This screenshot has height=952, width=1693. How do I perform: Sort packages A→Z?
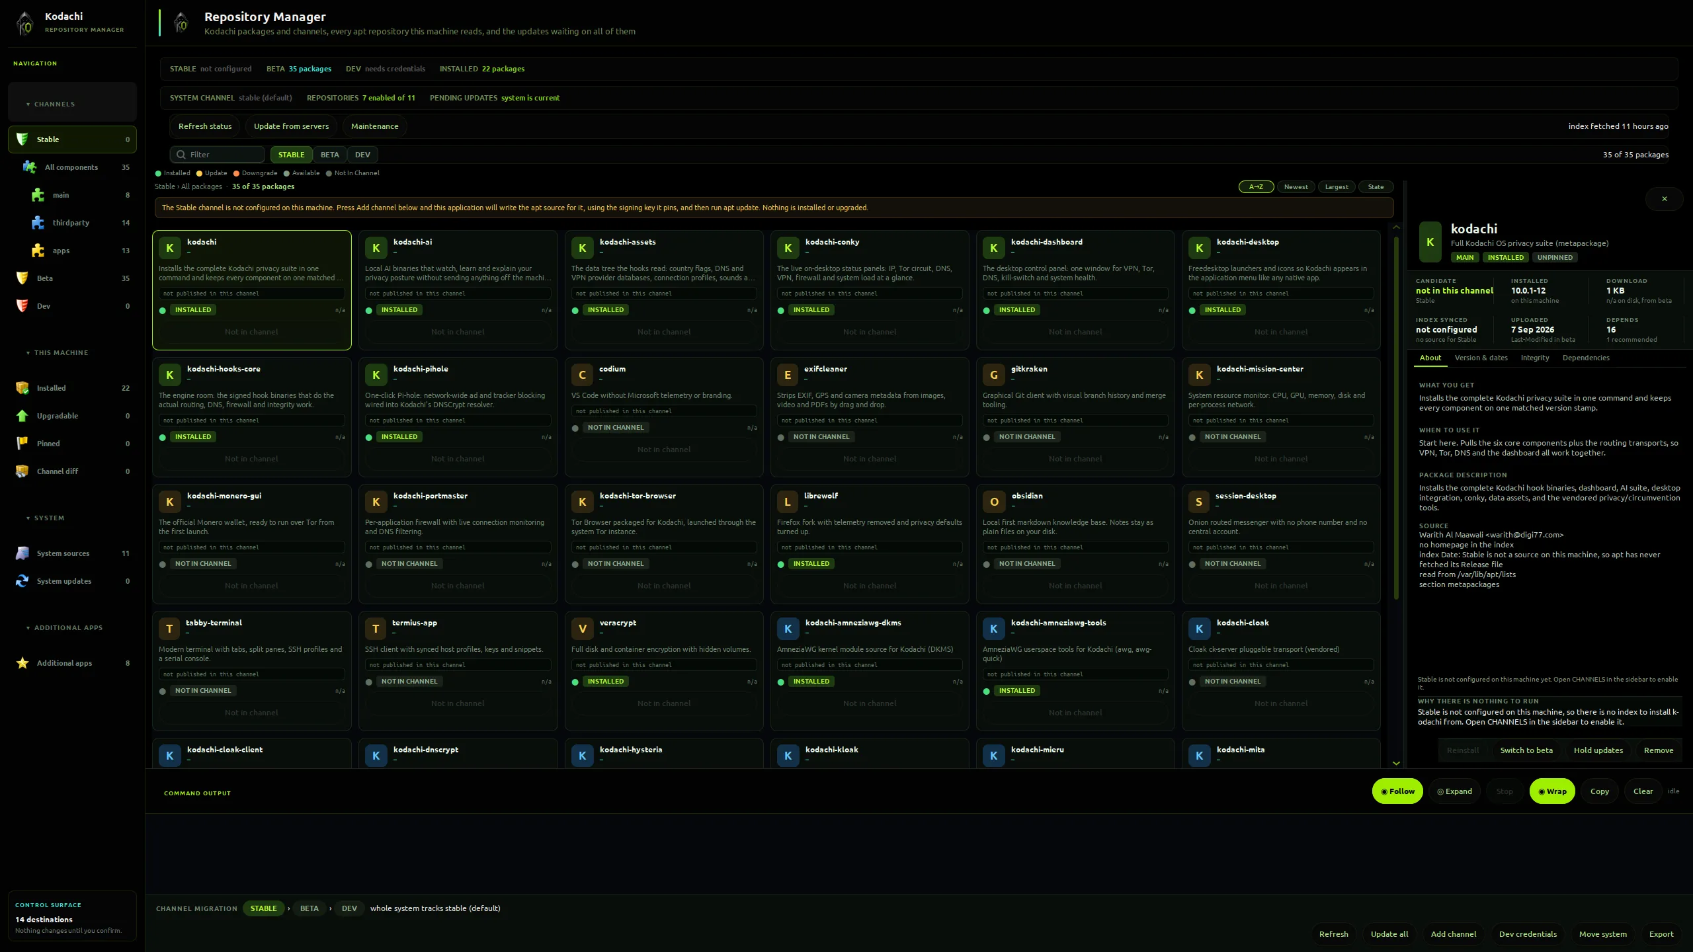coord(1256,187)
